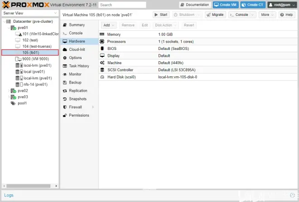
Task: Open the root@pam user menu
Action: (x=282, y=5)
